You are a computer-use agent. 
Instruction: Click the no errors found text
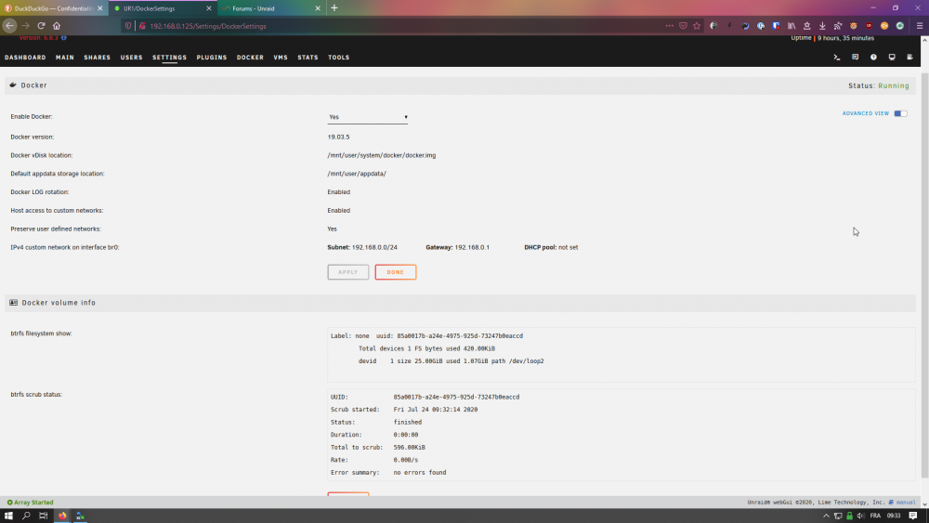tap(420, 473)
